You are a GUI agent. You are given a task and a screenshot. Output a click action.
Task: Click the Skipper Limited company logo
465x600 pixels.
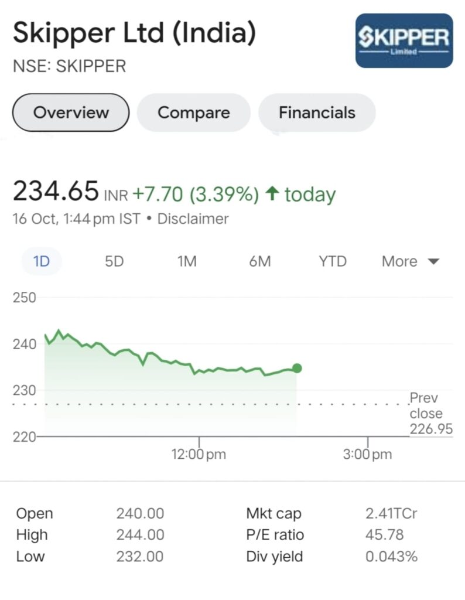coord(404,40)
